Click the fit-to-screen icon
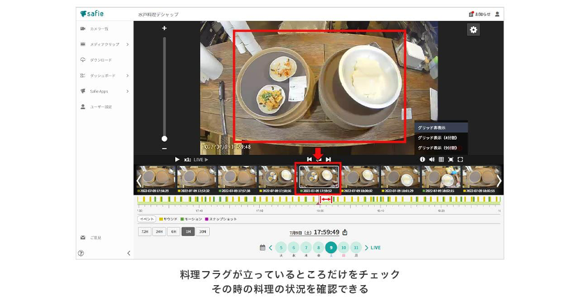This screenshot has width=580, height=305. (450, 160)
